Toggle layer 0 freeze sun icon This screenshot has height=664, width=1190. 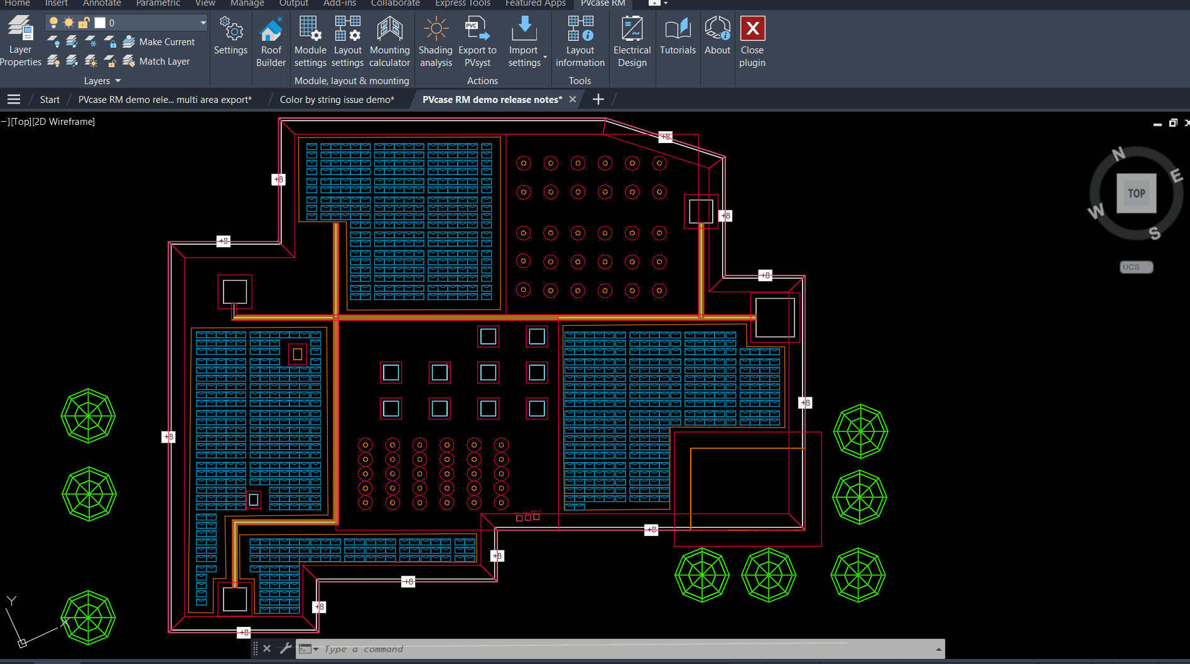[68, 23]
